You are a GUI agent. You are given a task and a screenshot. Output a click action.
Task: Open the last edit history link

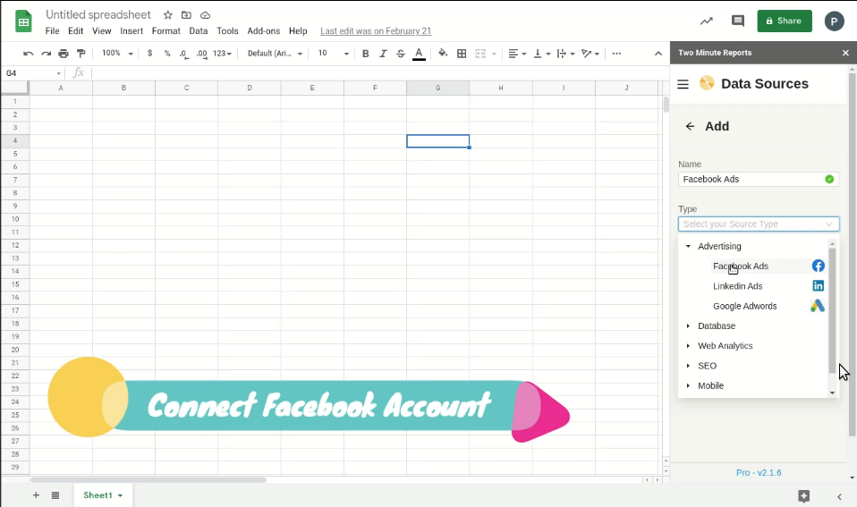[x=376, y=31]
